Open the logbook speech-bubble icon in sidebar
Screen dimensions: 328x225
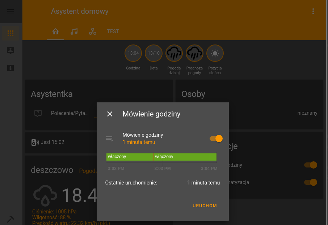tap(10, 51)
